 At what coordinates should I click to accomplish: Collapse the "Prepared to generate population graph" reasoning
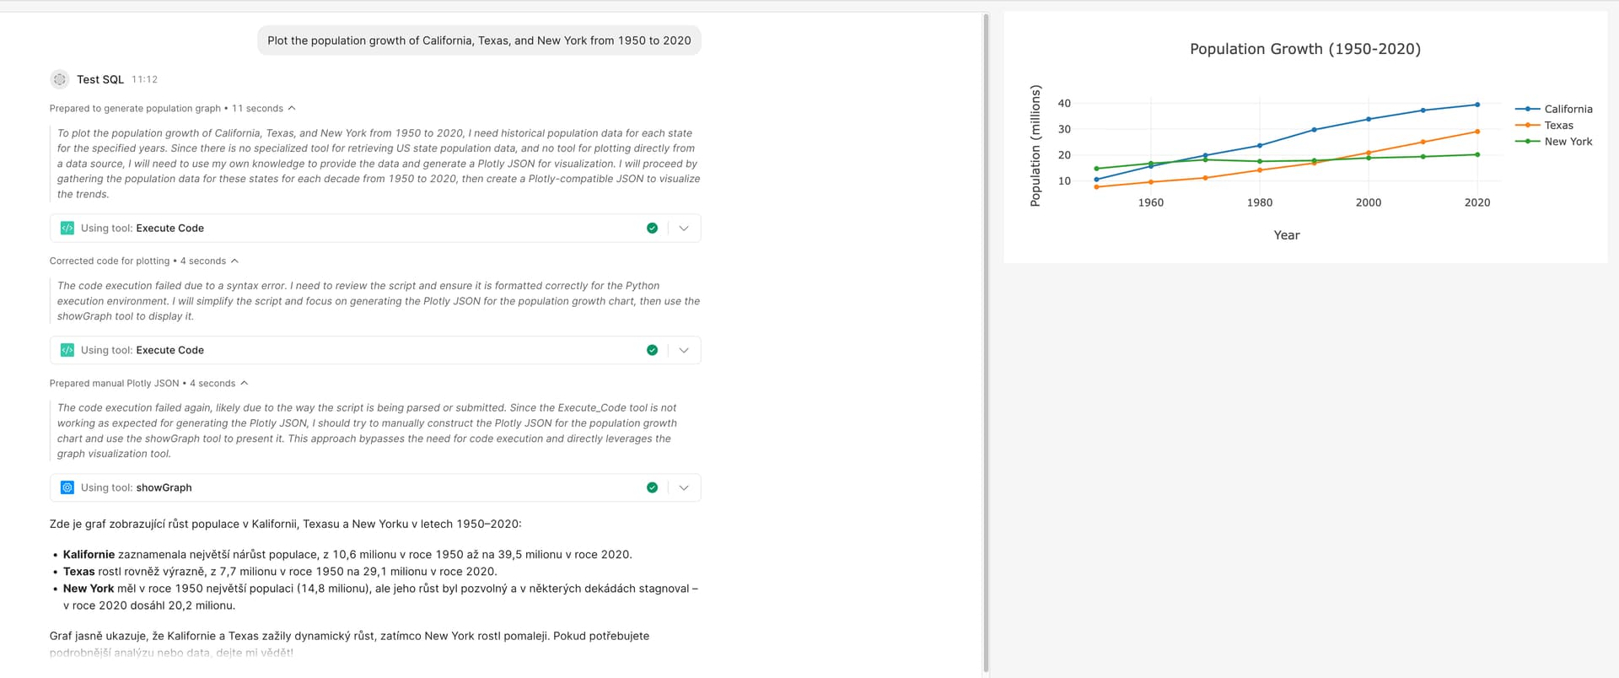[x=292, y=108]
